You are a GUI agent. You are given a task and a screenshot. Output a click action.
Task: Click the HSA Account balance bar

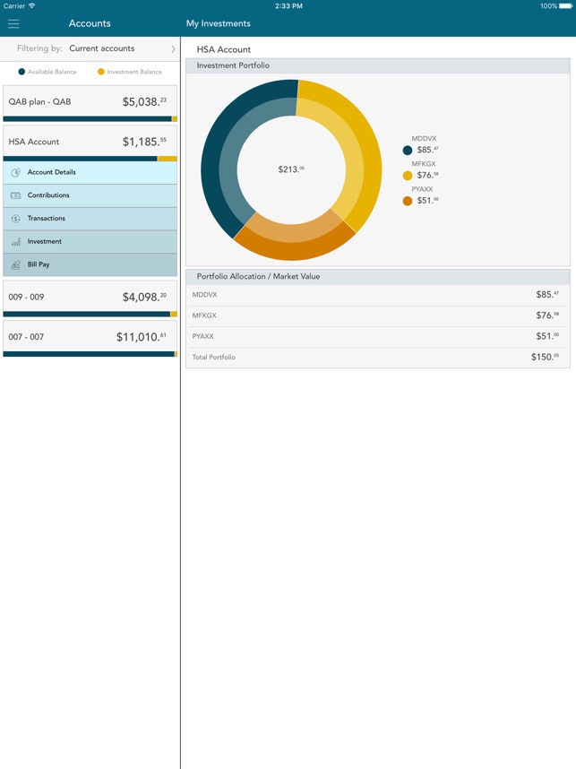pyautogui.click(x=90, y=159)
